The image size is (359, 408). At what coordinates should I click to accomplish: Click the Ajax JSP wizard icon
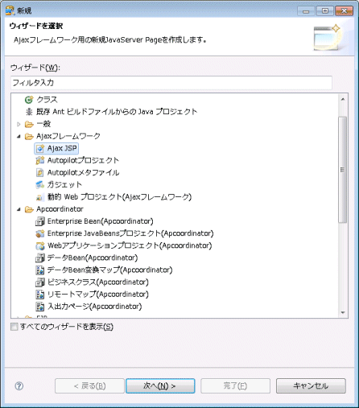tap(40, 149)
